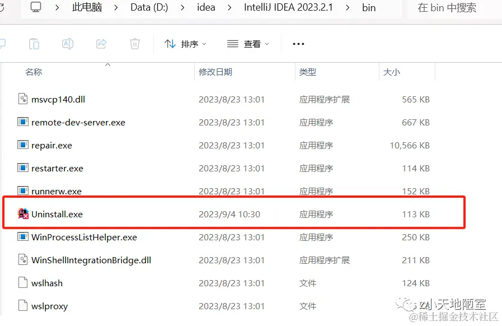502x326 pixels.
Task: Click the wslproxy file icon
Action: pos(23,305)
